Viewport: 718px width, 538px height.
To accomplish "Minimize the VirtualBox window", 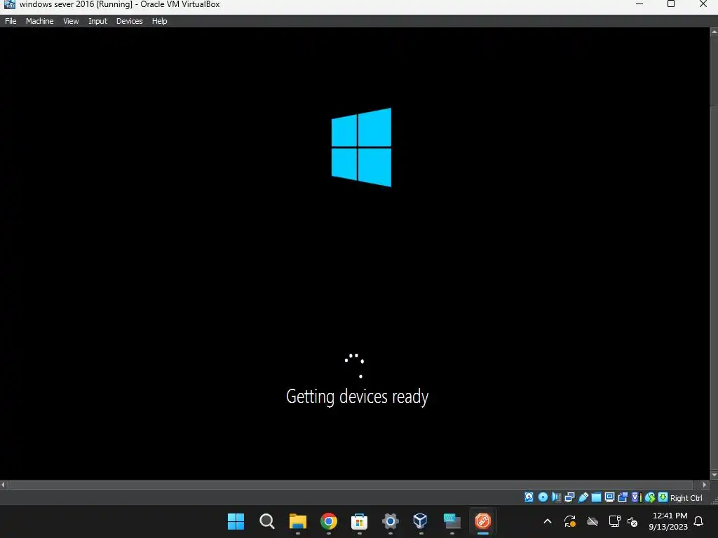I will pos(639,4).
